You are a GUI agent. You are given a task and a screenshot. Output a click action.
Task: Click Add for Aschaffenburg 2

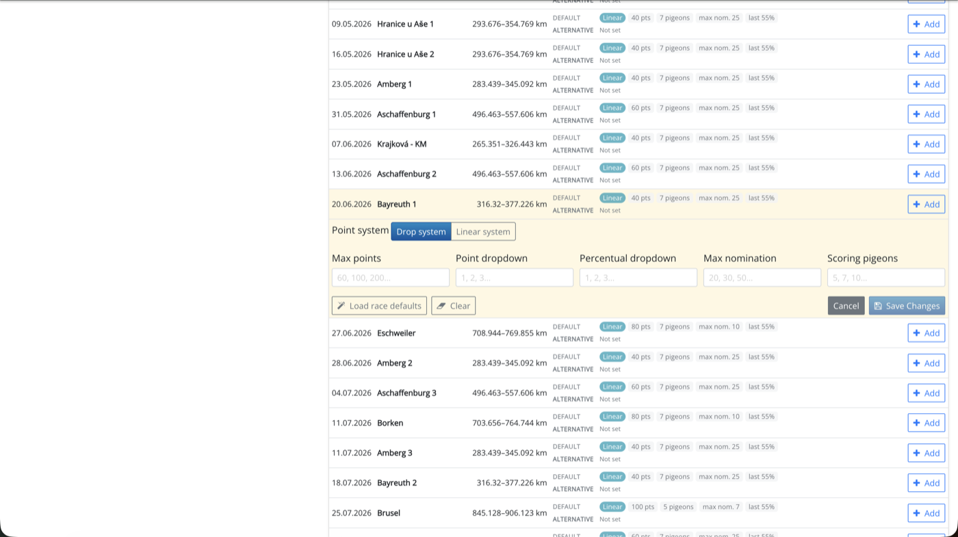point(926,174)
